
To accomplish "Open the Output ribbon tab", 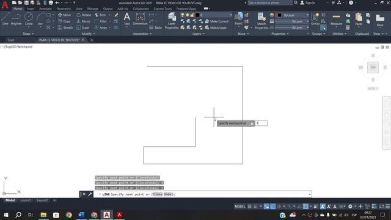I will coord(108,9).
